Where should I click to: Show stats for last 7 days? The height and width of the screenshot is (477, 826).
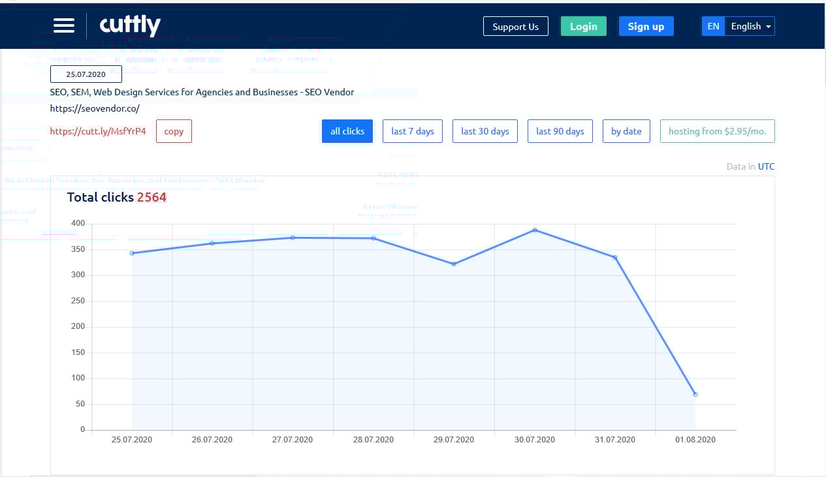click(413, 131)
